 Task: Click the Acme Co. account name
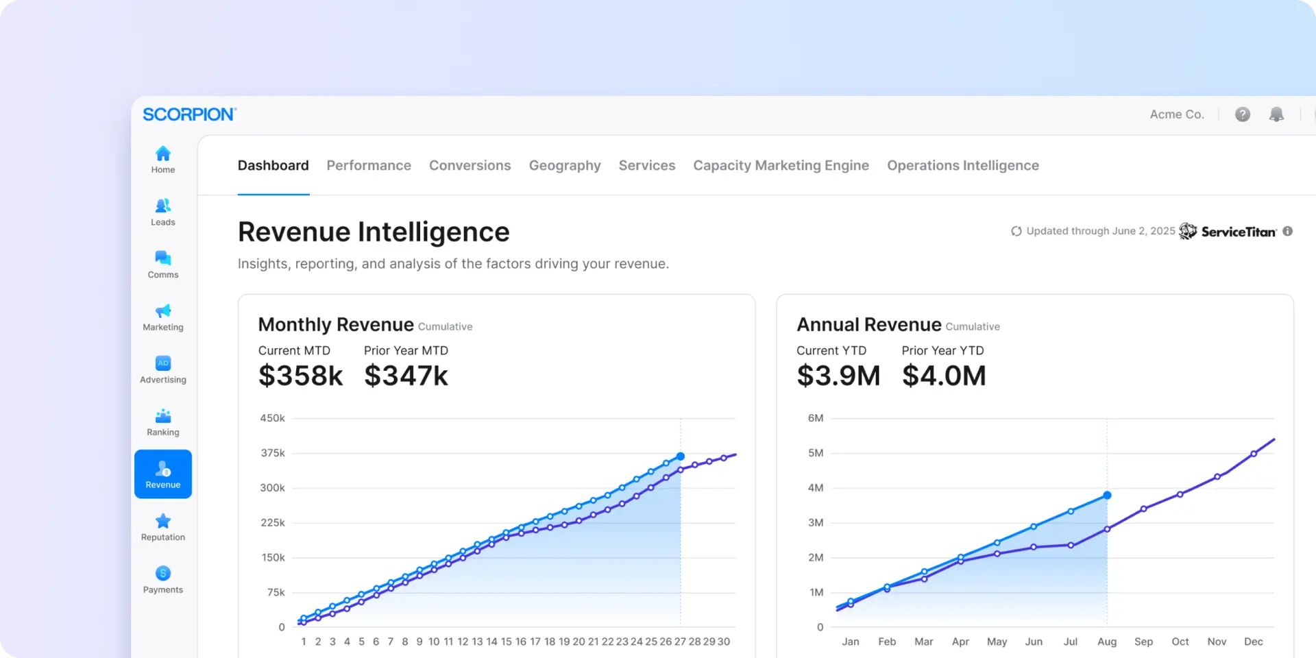tap(1176, 114)
